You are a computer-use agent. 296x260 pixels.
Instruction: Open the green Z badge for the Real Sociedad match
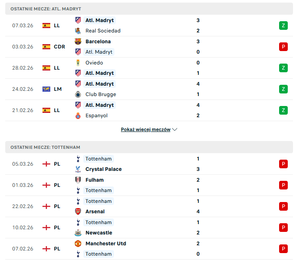(x=283, y=26)
